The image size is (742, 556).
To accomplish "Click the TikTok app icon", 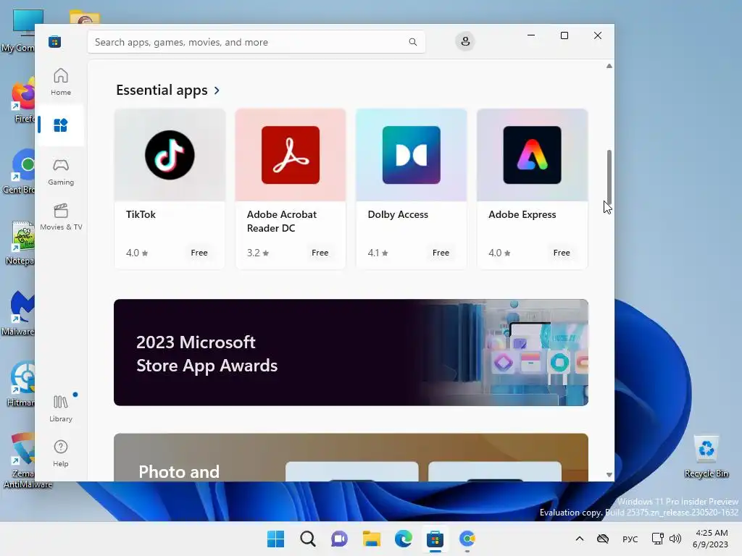I will 170,155.
